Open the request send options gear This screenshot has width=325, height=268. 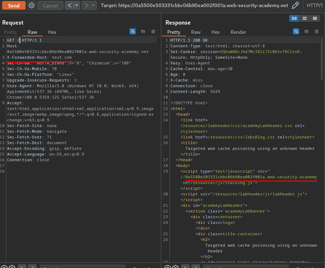pos(32,5)
